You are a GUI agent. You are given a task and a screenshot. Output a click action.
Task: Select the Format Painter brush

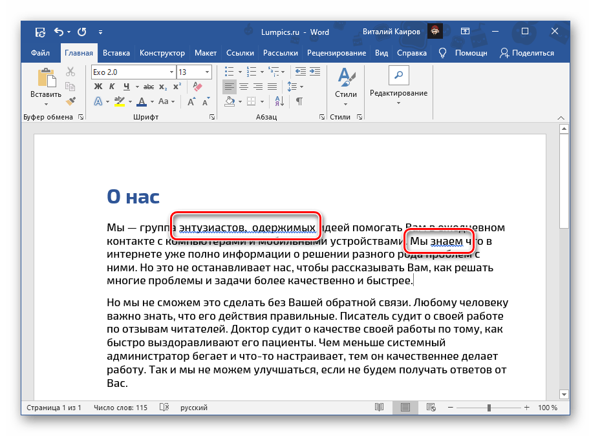point(70,101)
